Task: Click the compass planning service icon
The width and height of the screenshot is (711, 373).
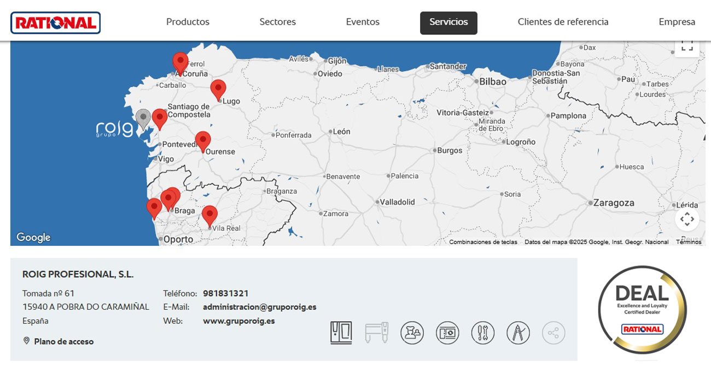Action: click(x=517, y=332)
